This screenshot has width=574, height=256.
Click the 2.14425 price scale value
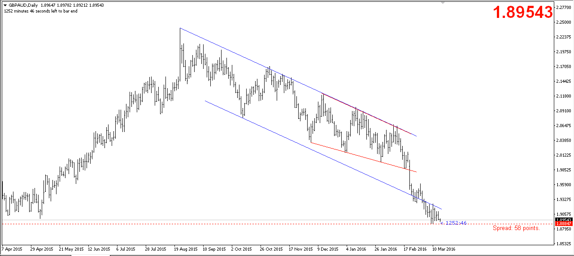click(564, 81)
